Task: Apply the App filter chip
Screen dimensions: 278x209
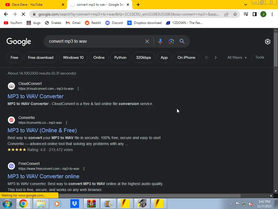Action: point(164,57)
